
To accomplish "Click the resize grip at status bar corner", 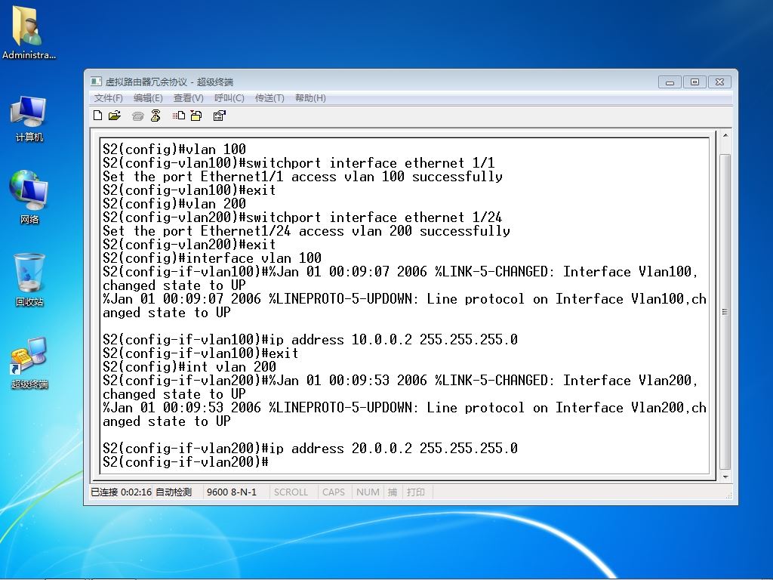I will (728, 495).
